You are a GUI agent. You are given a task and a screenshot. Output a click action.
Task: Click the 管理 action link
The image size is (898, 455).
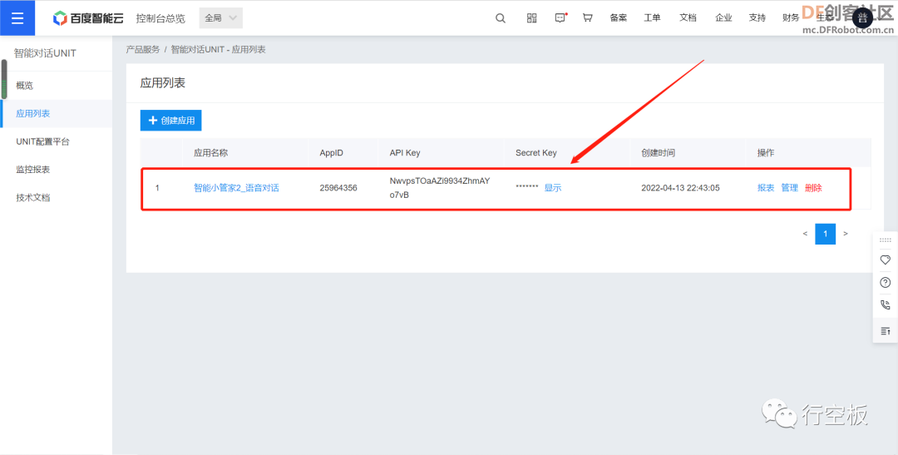tap(789, 187)
